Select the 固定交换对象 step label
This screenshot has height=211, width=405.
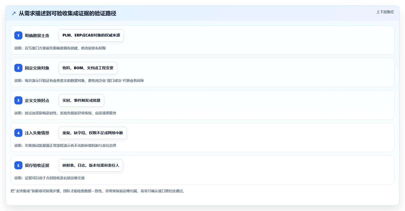(x=37, y=68)
